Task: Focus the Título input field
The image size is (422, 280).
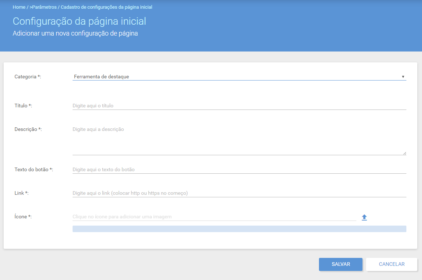Action: (x=239, y=106)
